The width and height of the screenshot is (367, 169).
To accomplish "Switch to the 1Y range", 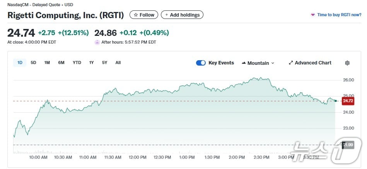I will click(92, 63).
